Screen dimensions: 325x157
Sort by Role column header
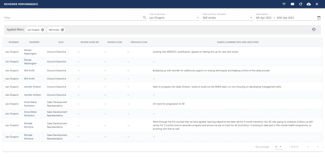click(x=61, y=42)
